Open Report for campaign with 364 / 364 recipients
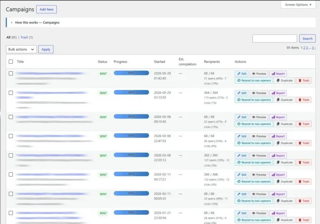This screenshot has height=224, width=320. point(278,93)
